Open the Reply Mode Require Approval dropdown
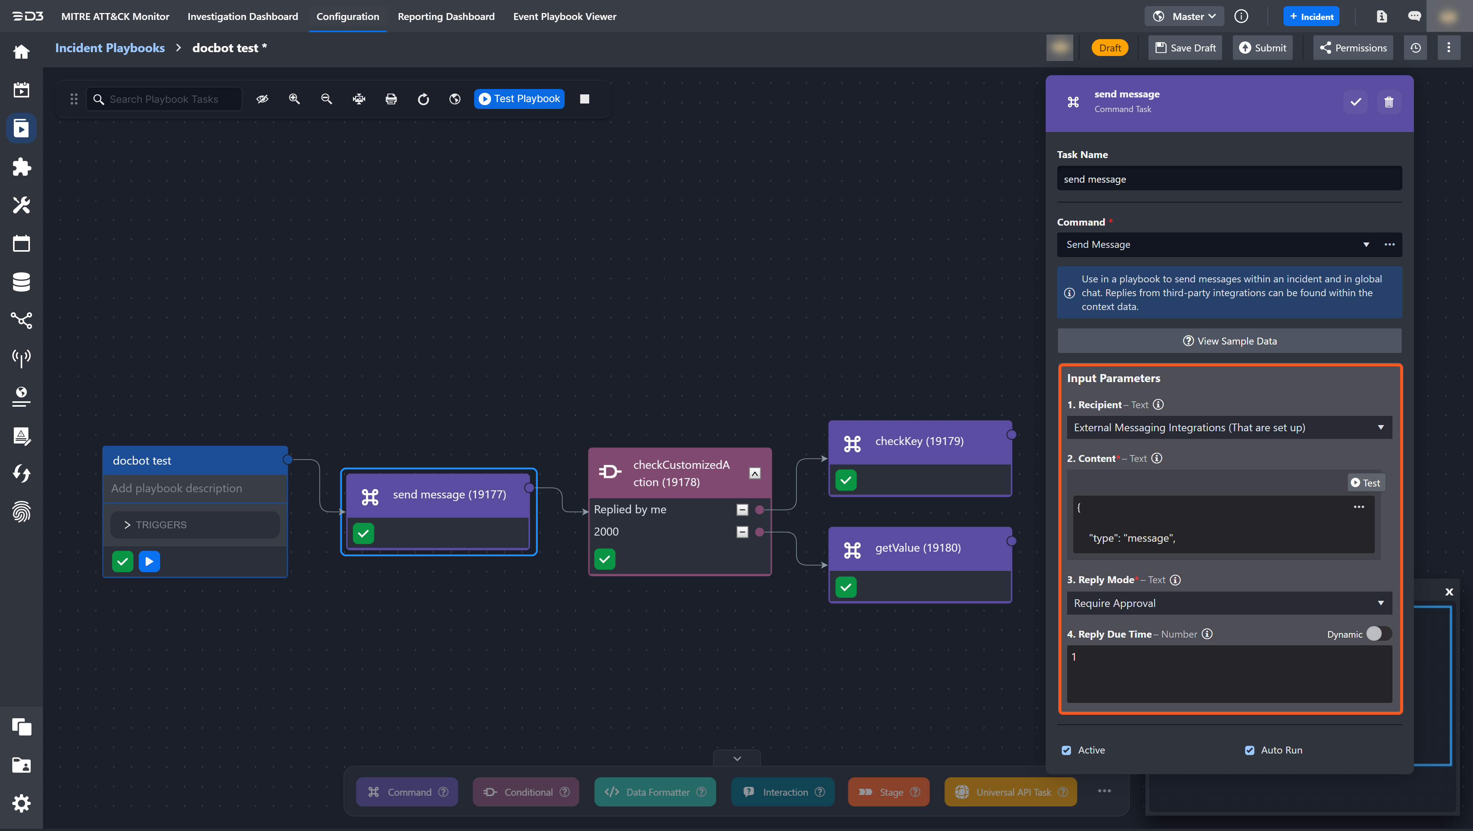 click(1229, 603)
